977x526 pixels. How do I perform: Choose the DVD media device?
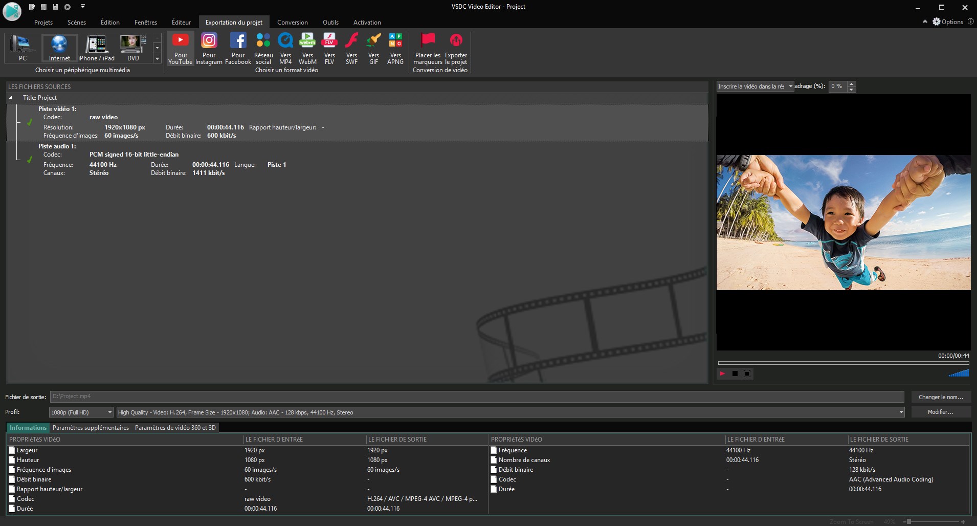(133, 48)
